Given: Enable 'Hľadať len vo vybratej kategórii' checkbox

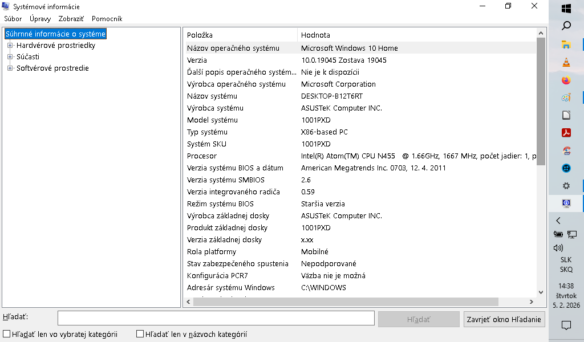Looking at the screenshot, I should coord(7,335).
